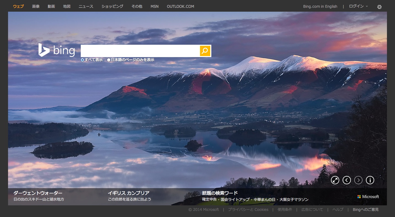
Task: Expand the ログイン dropdown
Action: pyautogui.click(x=358, y=6)
